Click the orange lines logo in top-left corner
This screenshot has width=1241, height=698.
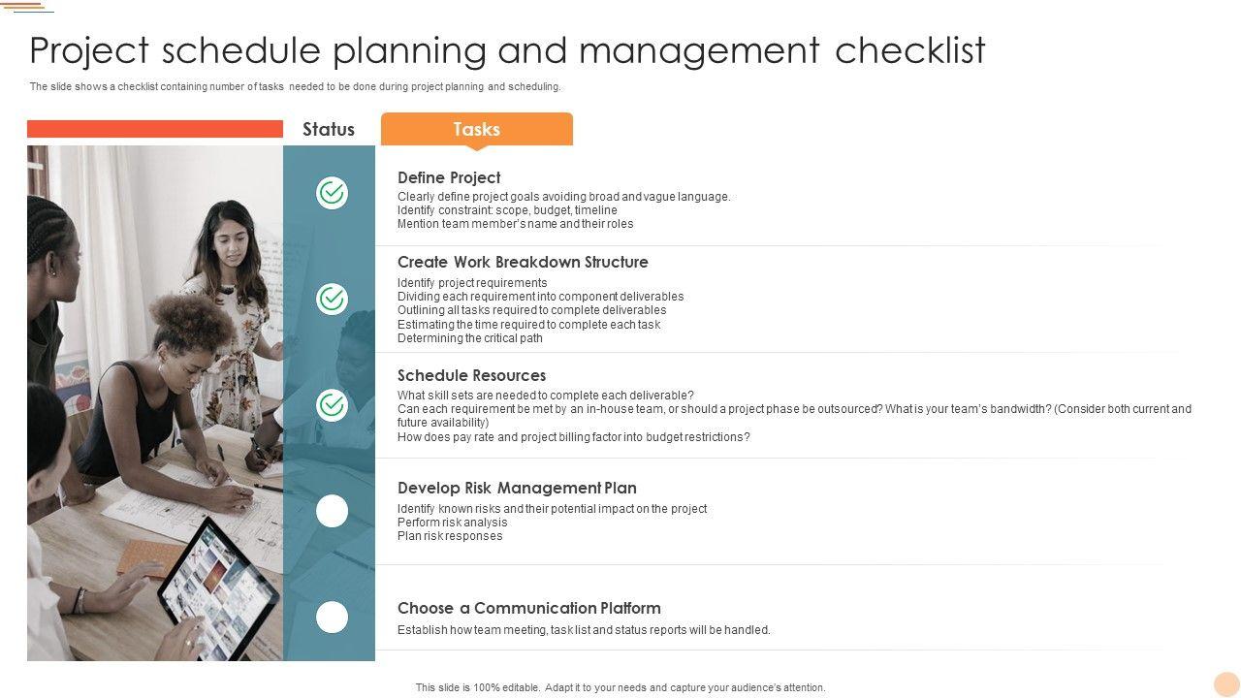click(27, 8)
